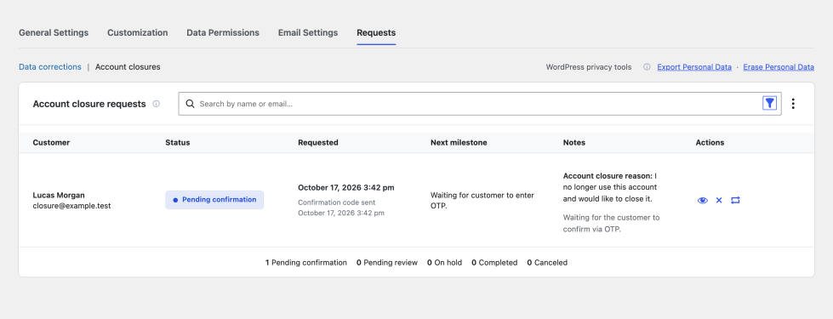
Task: Open the three-dot more options menu
Action: [793, 104]
